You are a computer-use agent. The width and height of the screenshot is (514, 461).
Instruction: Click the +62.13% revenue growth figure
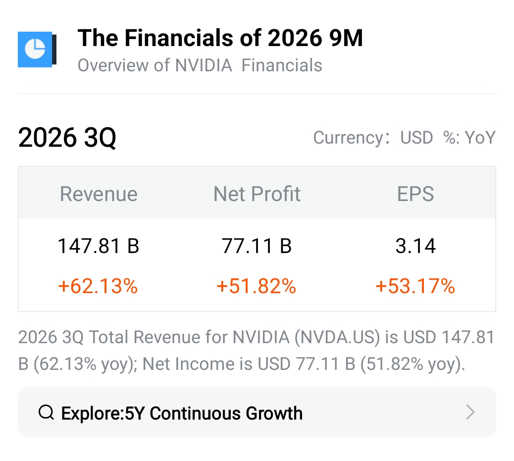[x=98, y=286]
